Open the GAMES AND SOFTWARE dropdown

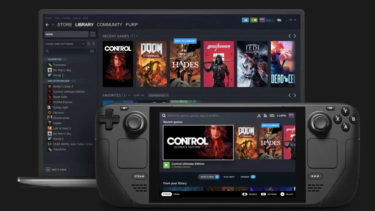click(x=65, y=44)
